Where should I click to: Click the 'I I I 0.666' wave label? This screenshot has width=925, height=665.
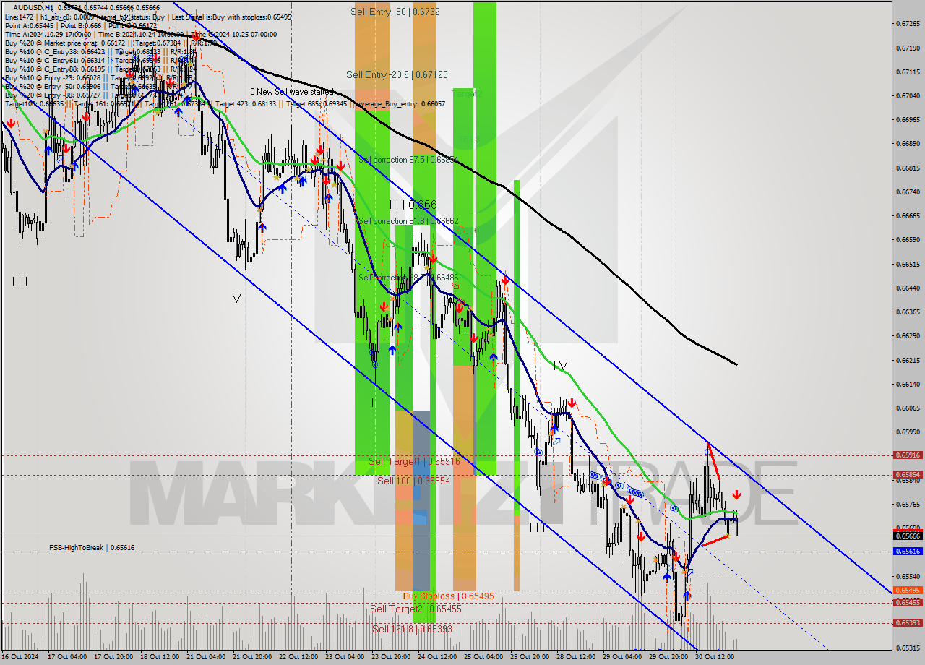[413, 205]
